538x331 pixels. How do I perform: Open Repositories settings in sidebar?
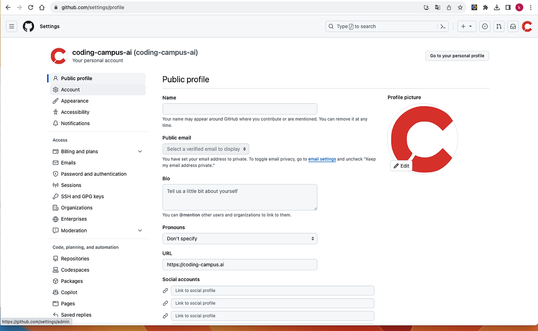click(98, 259)
